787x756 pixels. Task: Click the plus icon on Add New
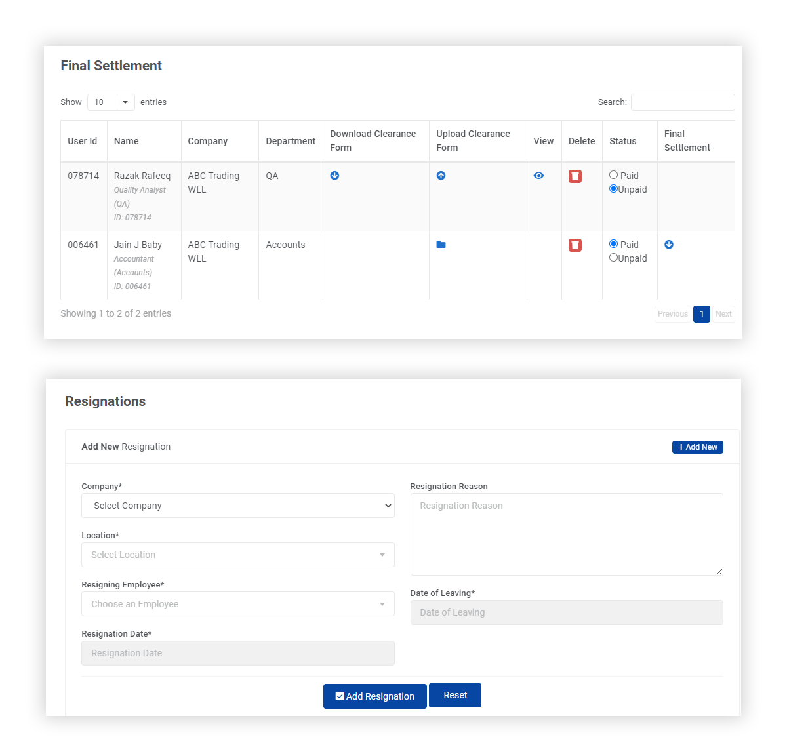pyautogui.click(x=682, y=447)
